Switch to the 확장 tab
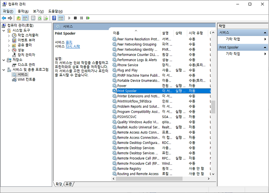The image size is (269, 193). (59, 184)
